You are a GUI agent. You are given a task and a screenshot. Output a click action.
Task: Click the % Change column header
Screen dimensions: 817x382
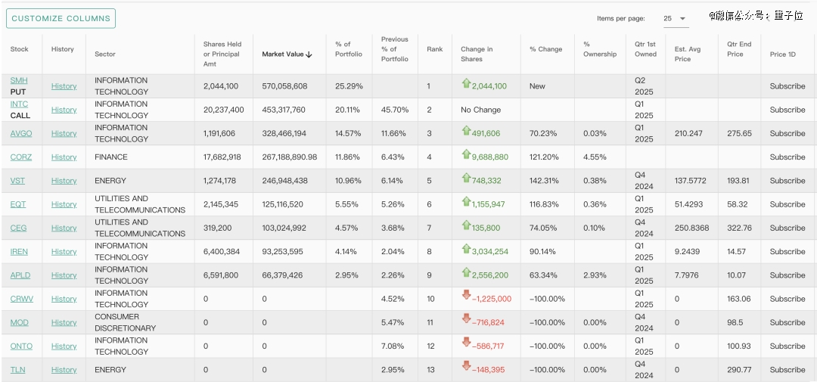(x=545, y=49)
